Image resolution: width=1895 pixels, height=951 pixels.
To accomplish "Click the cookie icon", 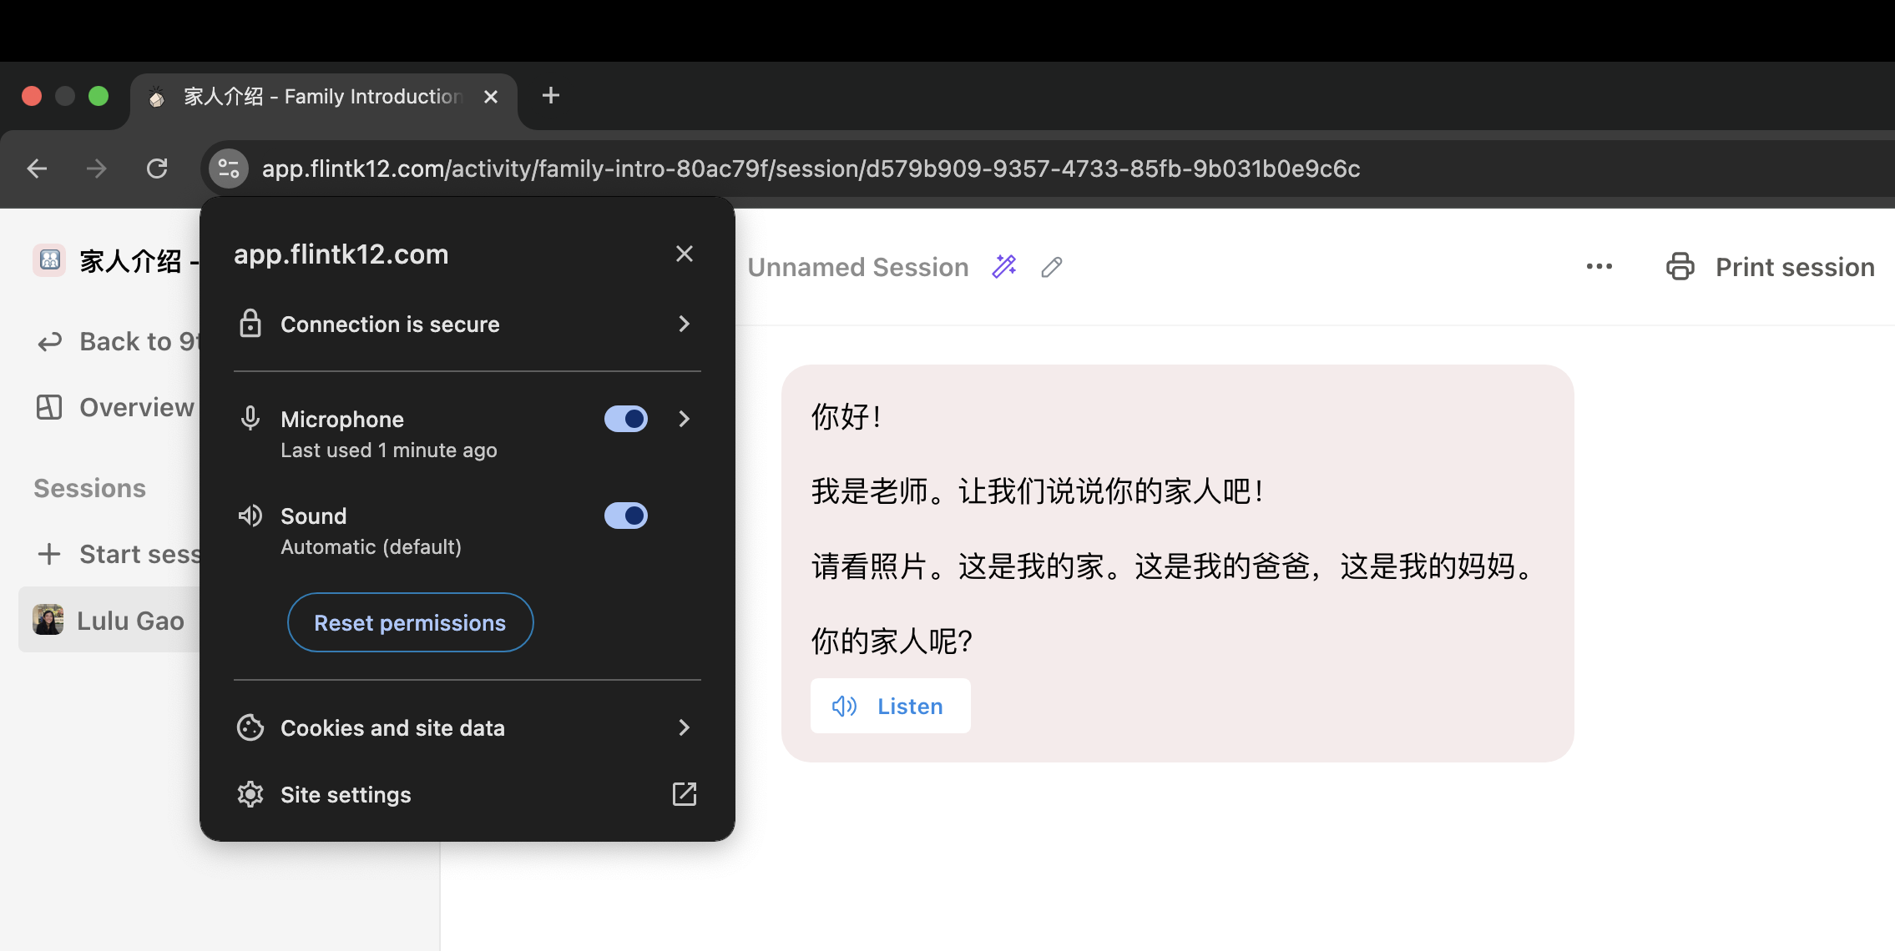I will [x=250, y=727].
